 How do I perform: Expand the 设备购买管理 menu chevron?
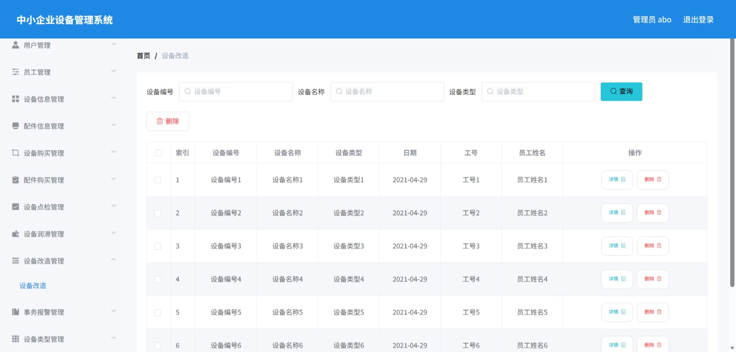pos(114,152)
